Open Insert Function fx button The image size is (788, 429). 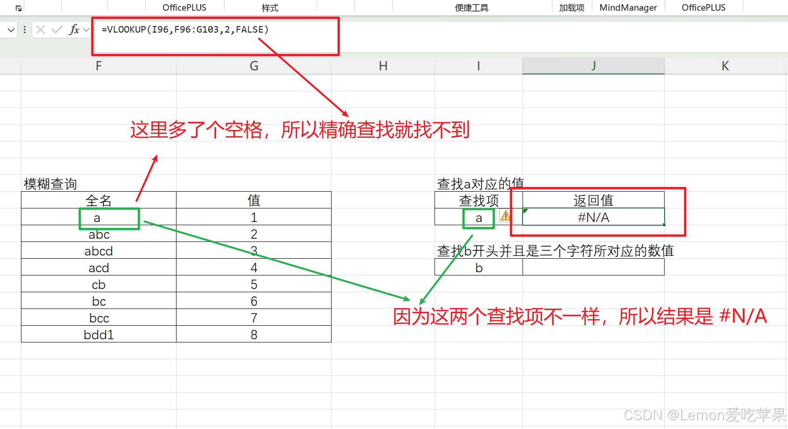coord(74,30)
